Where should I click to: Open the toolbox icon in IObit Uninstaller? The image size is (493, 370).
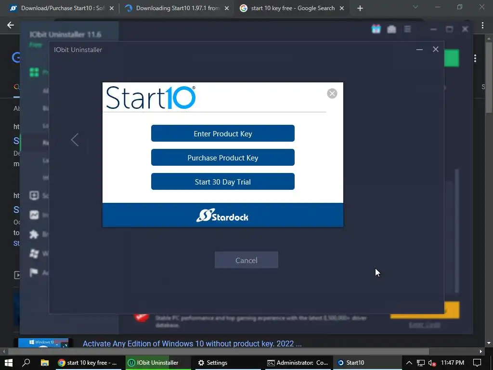[x=391, y=29]
